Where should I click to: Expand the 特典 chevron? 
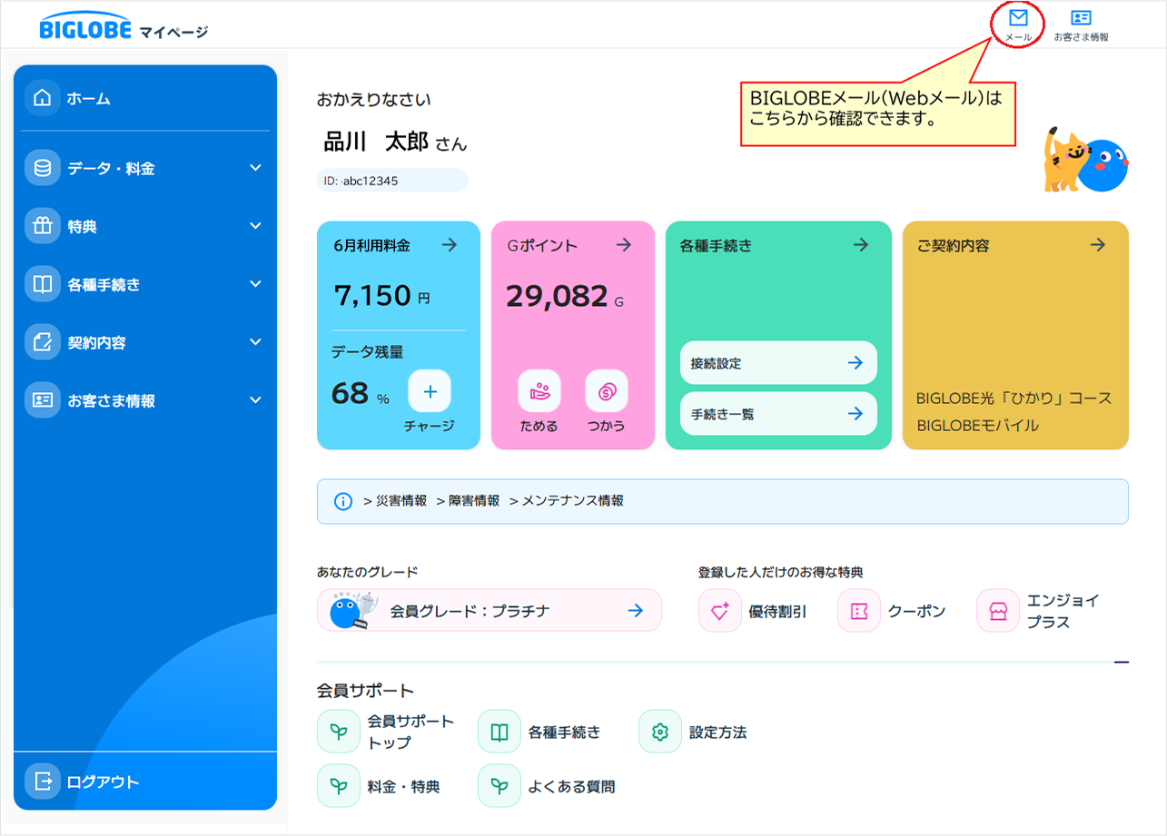coord(256,226)
